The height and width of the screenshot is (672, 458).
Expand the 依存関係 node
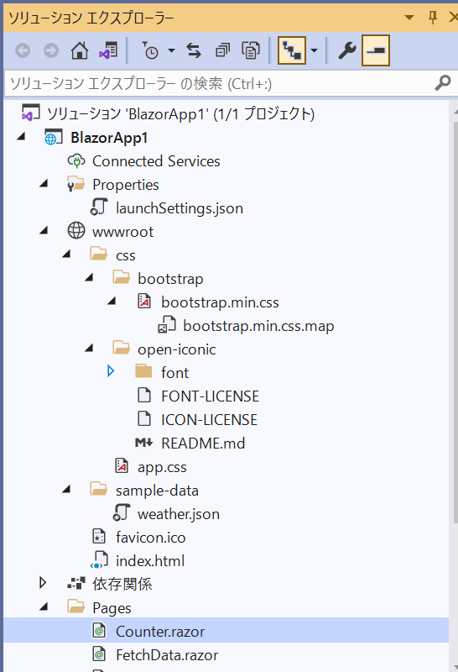coord(43,583)
